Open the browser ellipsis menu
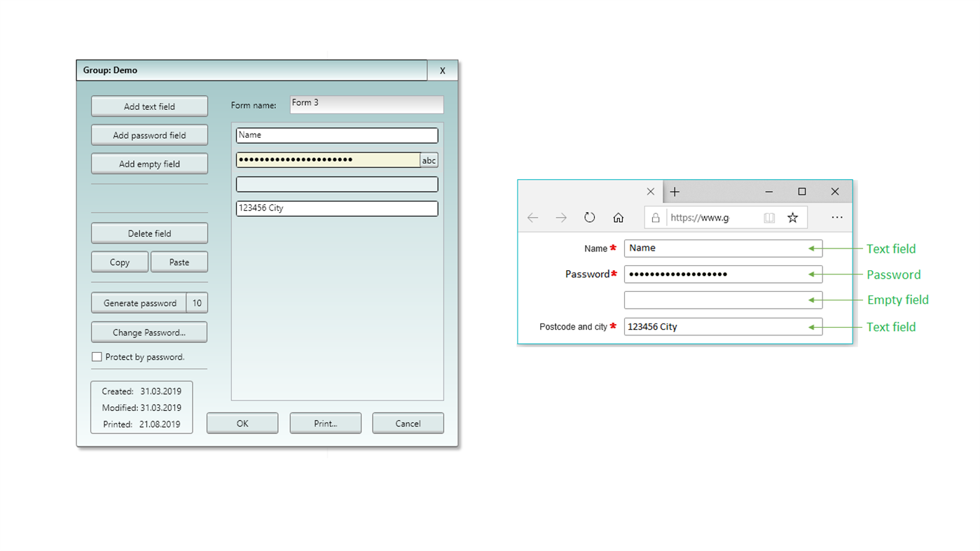This screenshot has width=980, height=551. coord(836,217)
